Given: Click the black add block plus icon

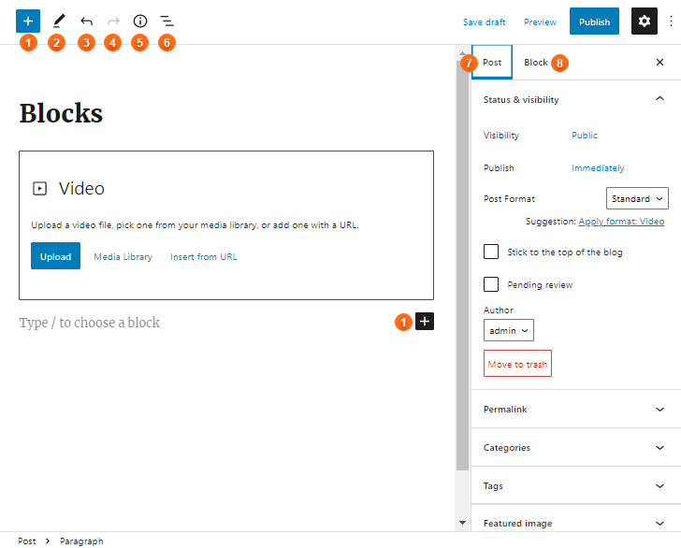Looking at the screenshot, I should point(425,322).
